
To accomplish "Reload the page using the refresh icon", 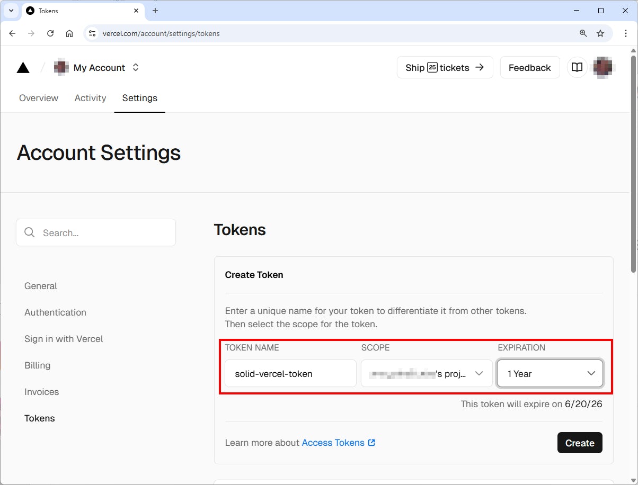I will [x=50, y=33].
